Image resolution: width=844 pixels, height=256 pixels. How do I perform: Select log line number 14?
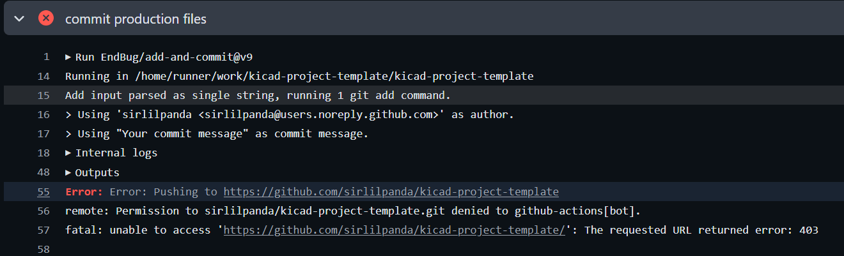[x=43, y=77]
